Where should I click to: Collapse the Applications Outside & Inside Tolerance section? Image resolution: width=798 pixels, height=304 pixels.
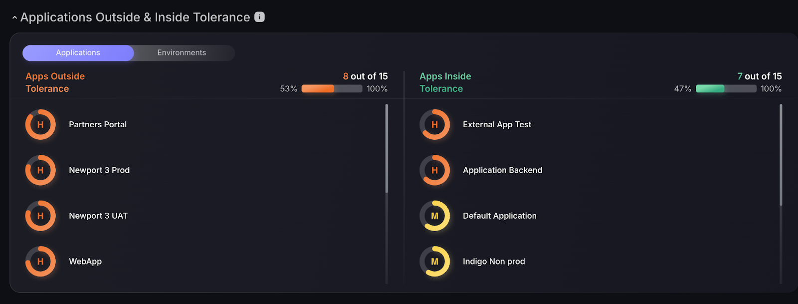[14, 17]
